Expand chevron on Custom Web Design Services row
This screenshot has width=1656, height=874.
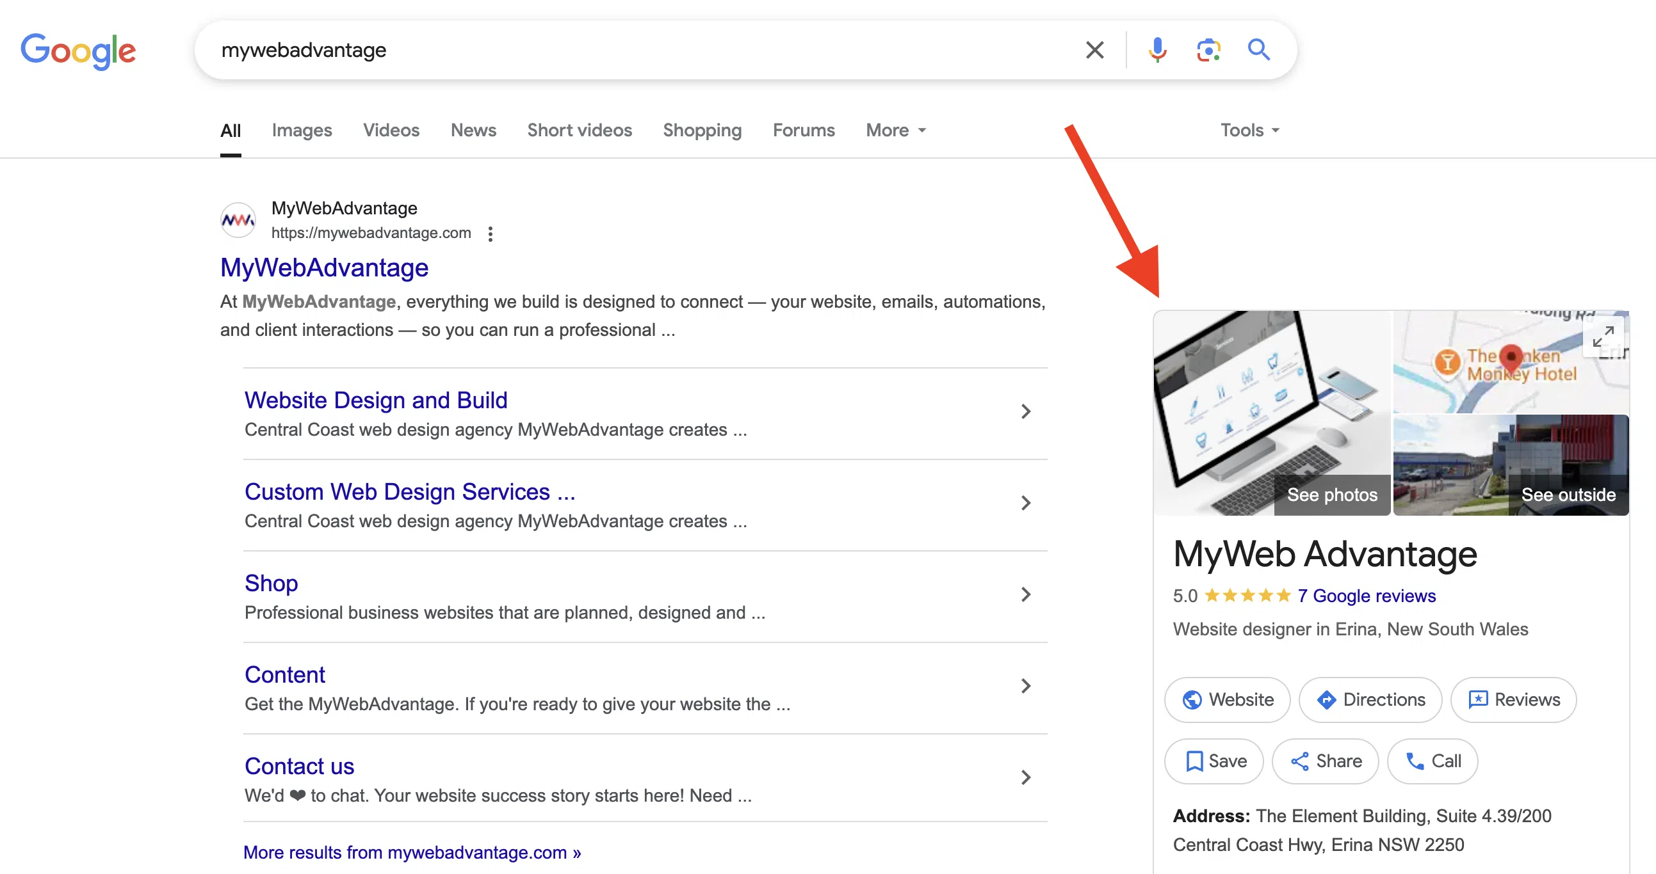click(x=1026, y=503)
